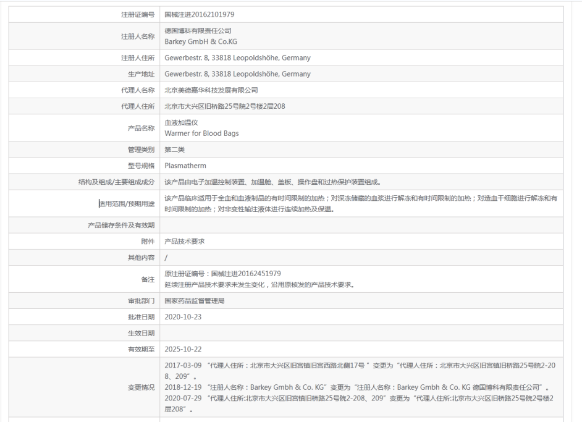Click the 产品名称 label
Screen dimensions: 582x422
tap(141, 128)
